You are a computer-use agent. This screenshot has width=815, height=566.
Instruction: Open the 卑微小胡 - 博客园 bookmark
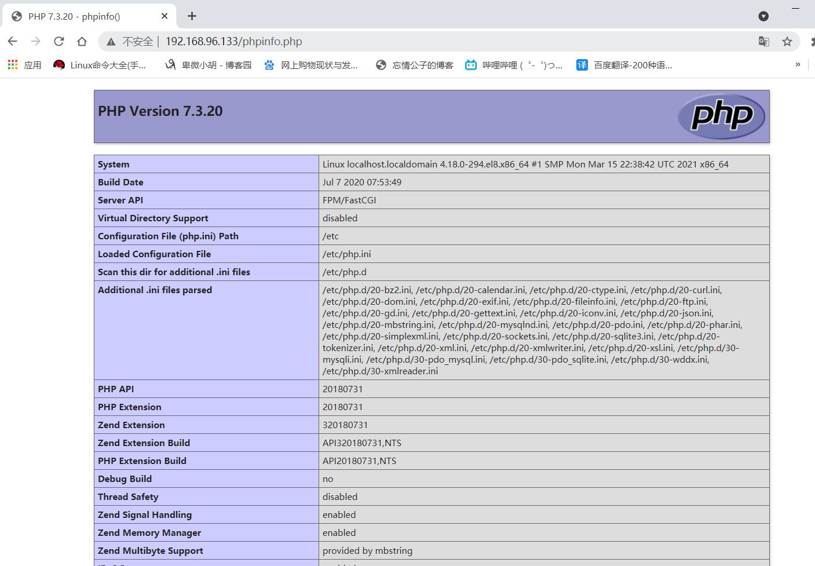209,65
